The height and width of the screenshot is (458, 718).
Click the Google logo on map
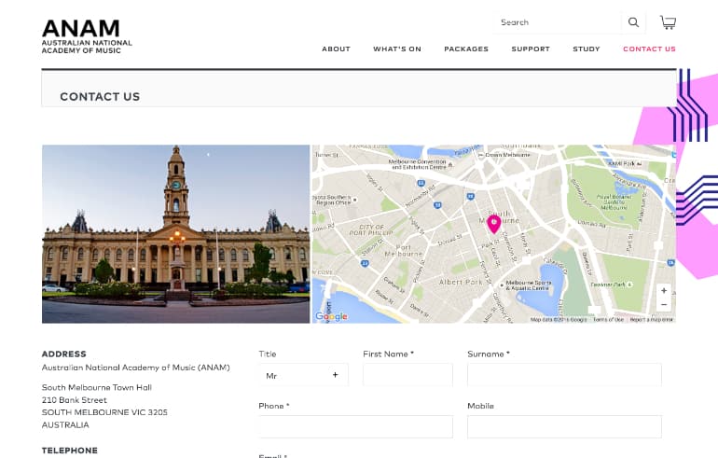pyautogui.click(x=331, y=316)
